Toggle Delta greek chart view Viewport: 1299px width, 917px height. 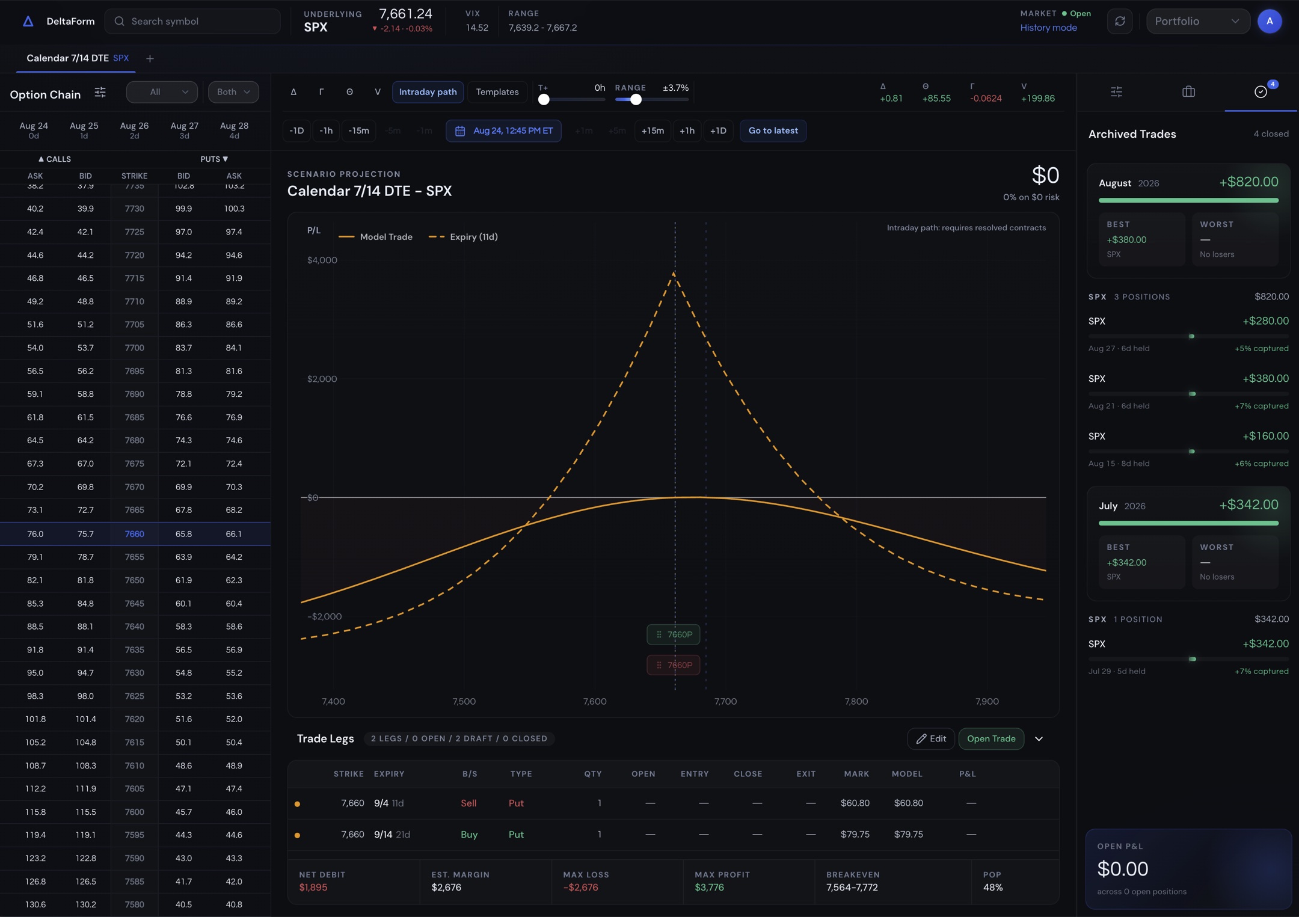(x=293, y=92)
